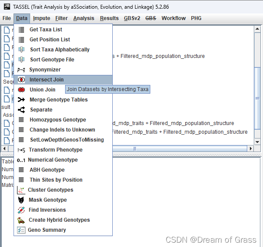Click the Synonymizer p-q icon
This screenshot has width=263, height=247.
point(21,70)
